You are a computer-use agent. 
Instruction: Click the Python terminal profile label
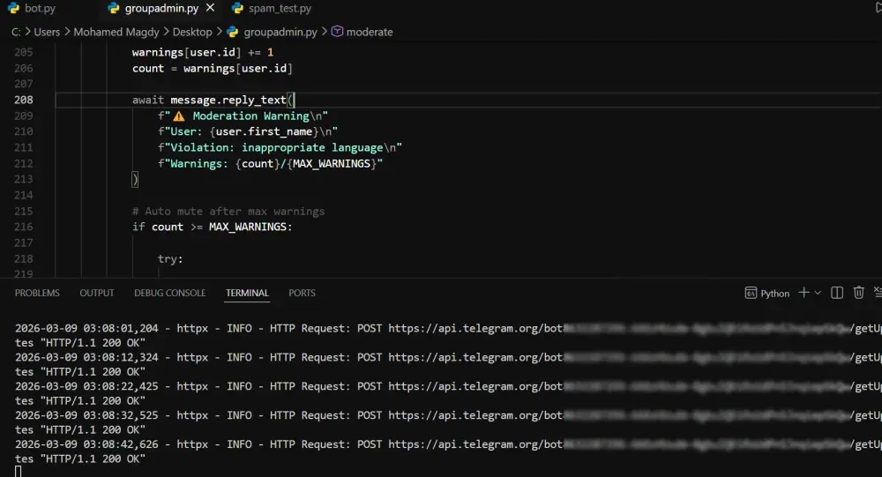point(774,294)
